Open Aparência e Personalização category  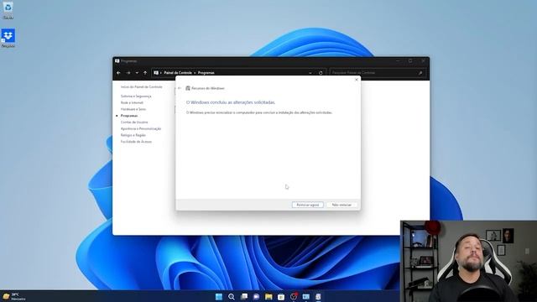tap(141, 128)
